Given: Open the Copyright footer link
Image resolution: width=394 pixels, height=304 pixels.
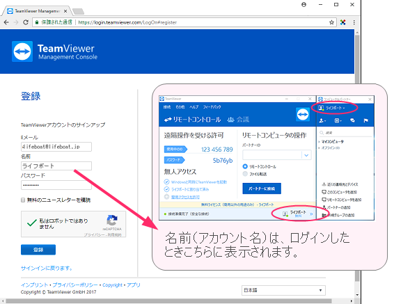Looking at the screenshot, I should (112, 285).
